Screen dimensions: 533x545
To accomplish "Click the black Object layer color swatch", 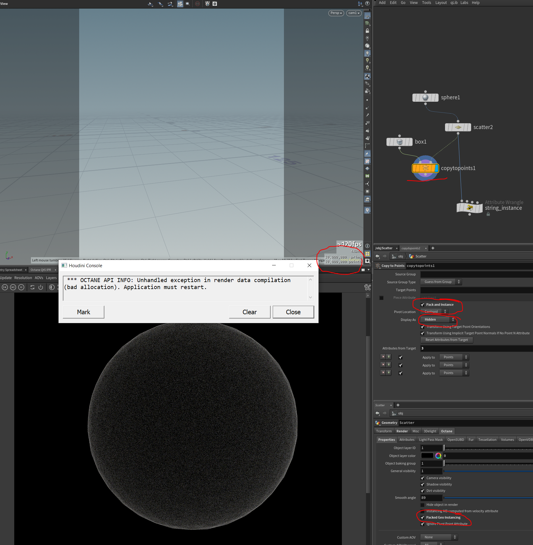I will tap(427, 456).
